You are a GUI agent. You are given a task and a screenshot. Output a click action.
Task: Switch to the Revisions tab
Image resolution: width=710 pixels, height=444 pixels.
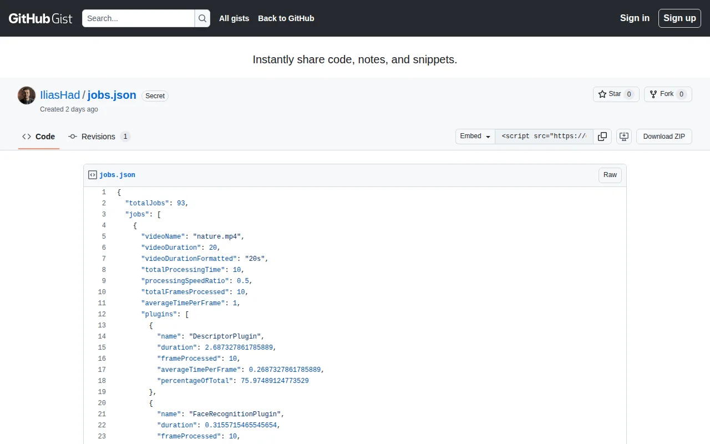click(99, 137)
